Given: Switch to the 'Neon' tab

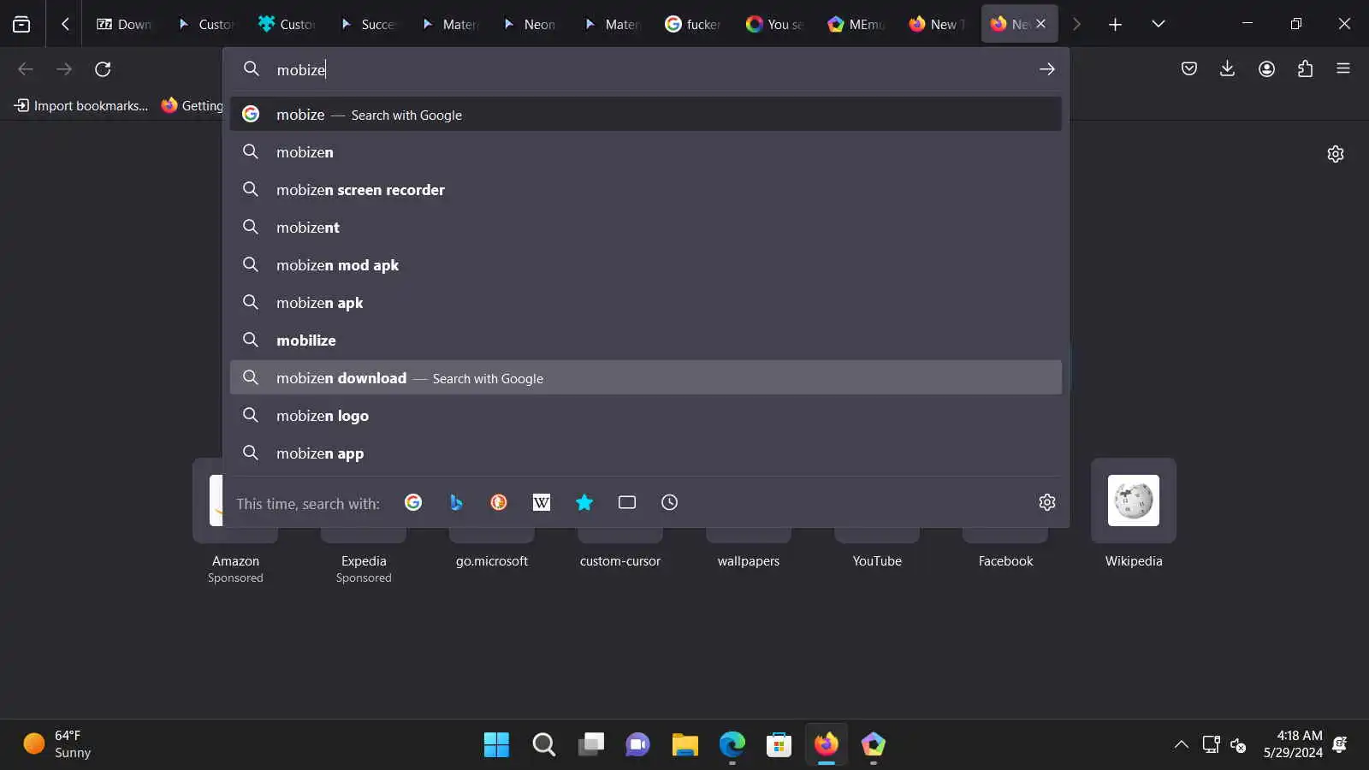Looking at the screenshot, I should click(x=531, y=24).
